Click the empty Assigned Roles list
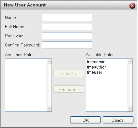The image size is (138, 128). (26, 85)
